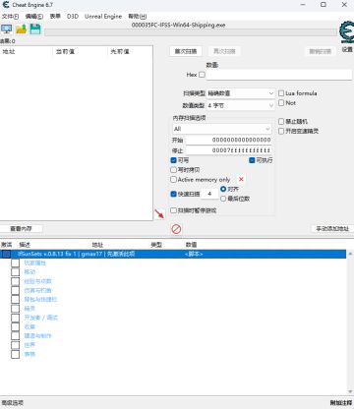Screen dimensions: 354x409
Task: Uncheck the 可写 checkbox
Action: [x=174, y=160]
